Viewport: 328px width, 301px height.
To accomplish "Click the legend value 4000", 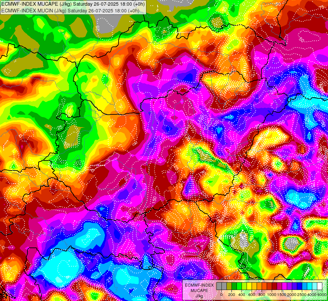I will click(312, 295).
